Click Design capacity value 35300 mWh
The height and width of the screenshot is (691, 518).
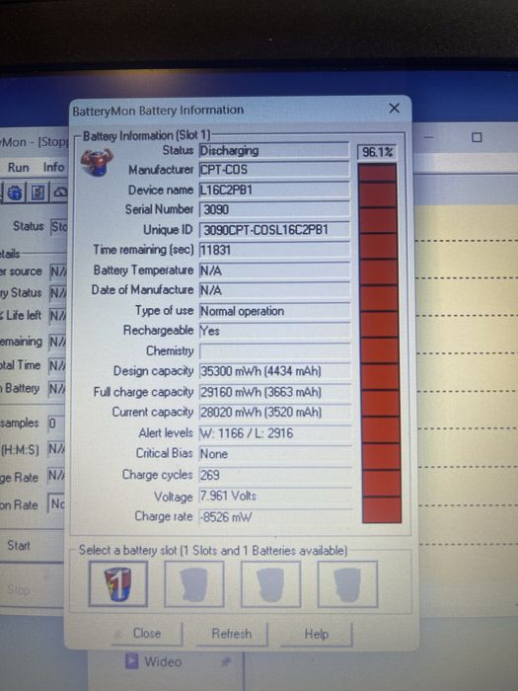click(x=274, y=371)
